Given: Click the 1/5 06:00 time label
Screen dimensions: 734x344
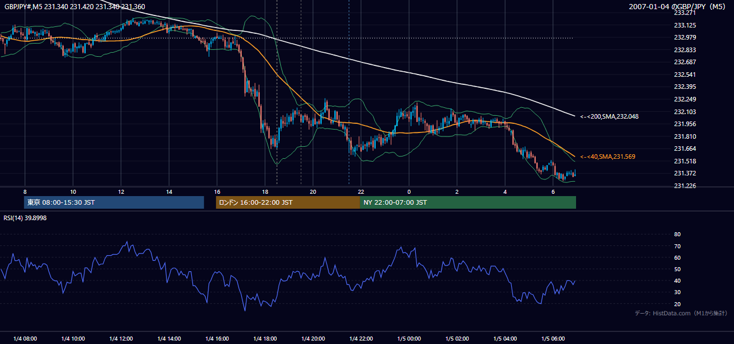Looking at the screenshot, I should (553, 339).
